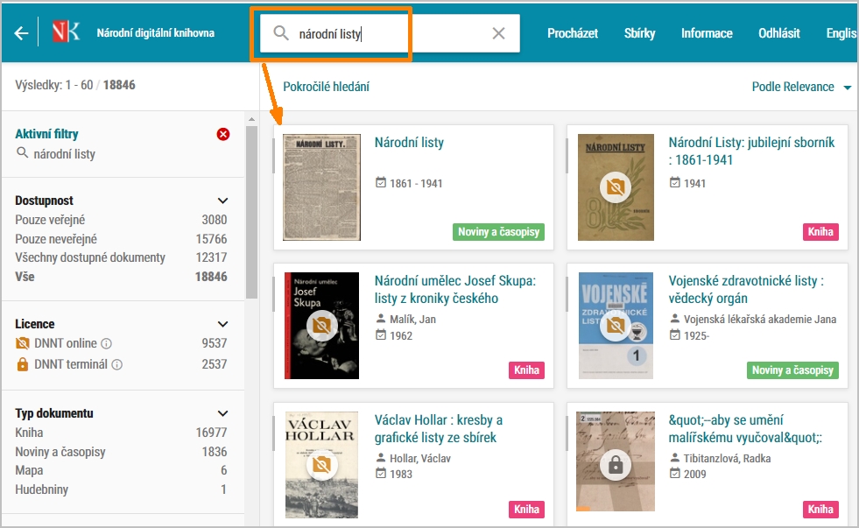Click the DNNT online info icon

coord(107,343)
